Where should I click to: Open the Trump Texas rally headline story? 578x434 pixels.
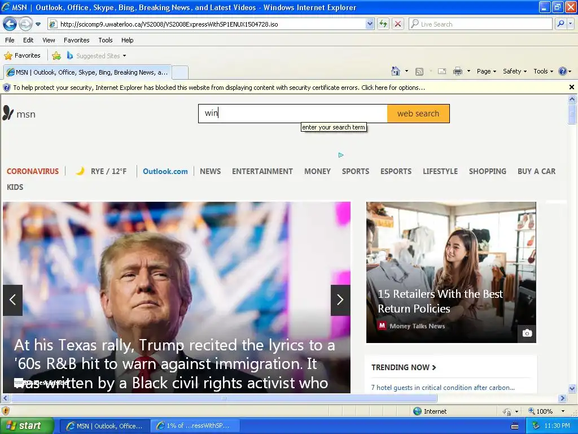tap(174, 364)
